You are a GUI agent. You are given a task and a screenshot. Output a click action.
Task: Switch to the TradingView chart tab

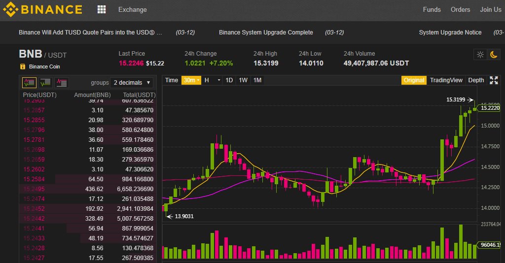[446, 80]
